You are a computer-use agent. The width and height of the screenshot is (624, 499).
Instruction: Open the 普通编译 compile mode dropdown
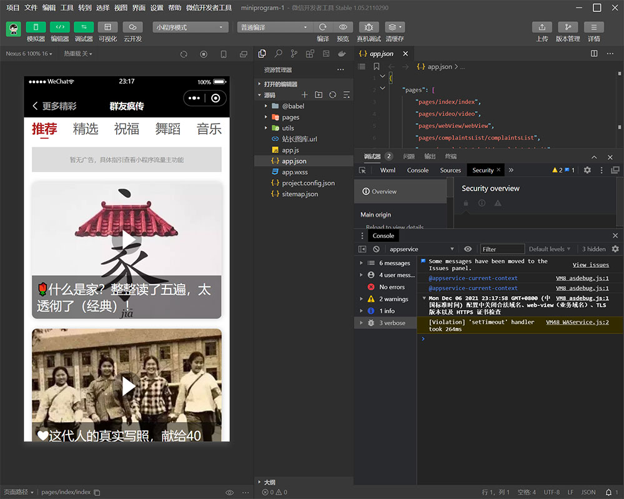pyautogui.click(x=275, y=27)
